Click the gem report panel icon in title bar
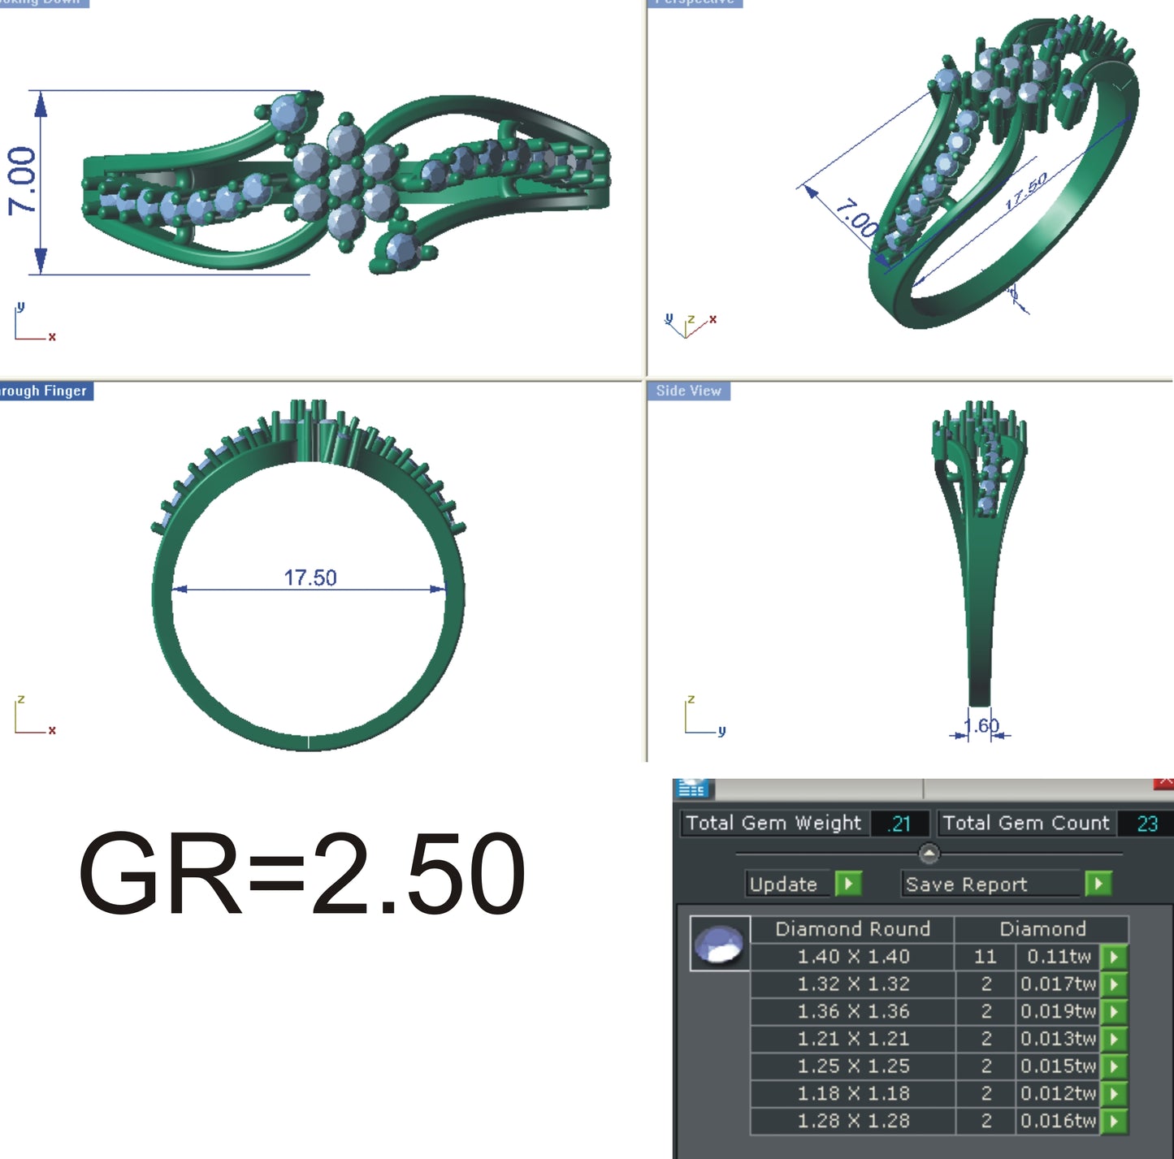Viewport: 1174px width, 1159px height. point(692,788)
